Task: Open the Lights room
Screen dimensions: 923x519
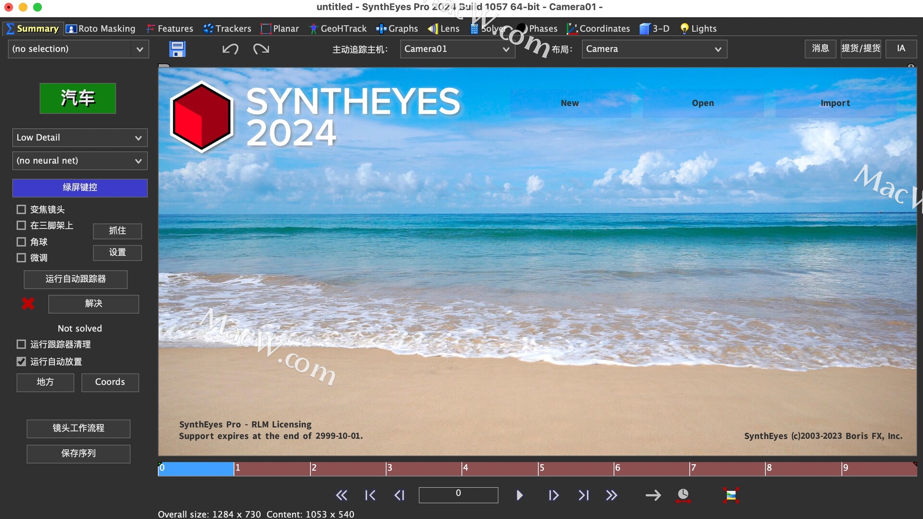Action: [698, 29]
